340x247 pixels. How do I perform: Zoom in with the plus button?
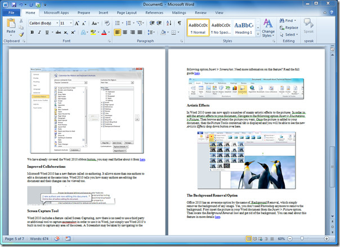coord(326,239)
